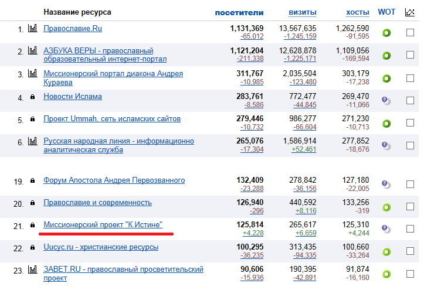Tick checkbox in ЗАВЕТ.RU row
Image resolution: width=434 pixels, height=297 pixels.
point(410,274)
